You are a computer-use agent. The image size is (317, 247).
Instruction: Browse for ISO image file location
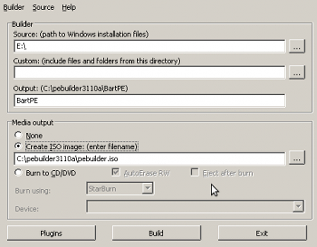297,158
